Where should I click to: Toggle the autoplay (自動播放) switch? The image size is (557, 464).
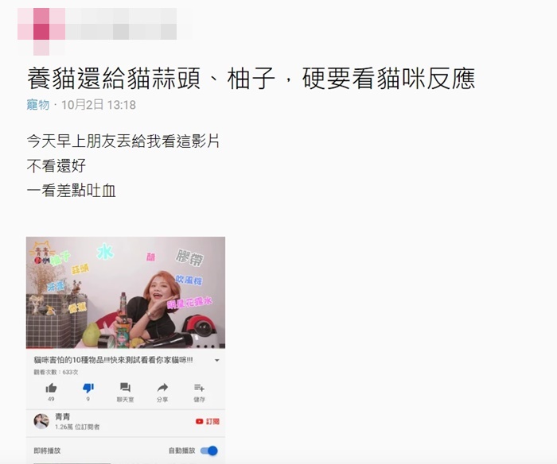click(208, 450)
